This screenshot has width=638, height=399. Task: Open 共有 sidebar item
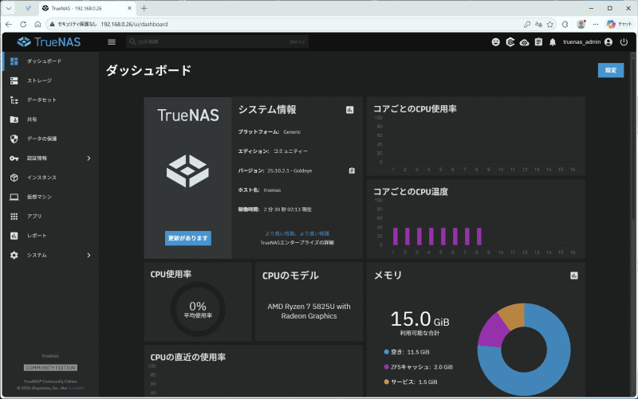[x=50, y=119]
